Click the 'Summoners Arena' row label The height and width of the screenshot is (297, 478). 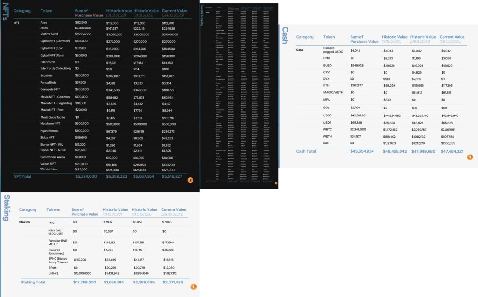[x=53, y=157]
